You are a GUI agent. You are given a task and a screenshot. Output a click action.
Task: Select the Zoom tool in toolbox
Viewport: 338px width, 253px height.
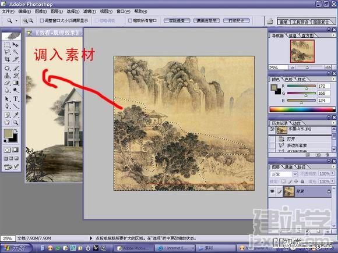[15, 122]
